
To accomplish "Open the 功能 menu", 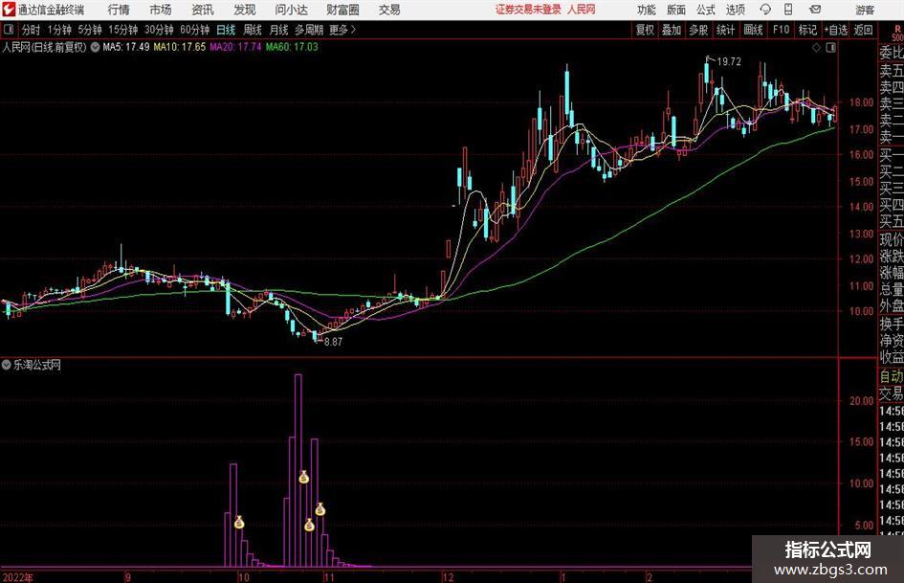I will tap(647, 10).
